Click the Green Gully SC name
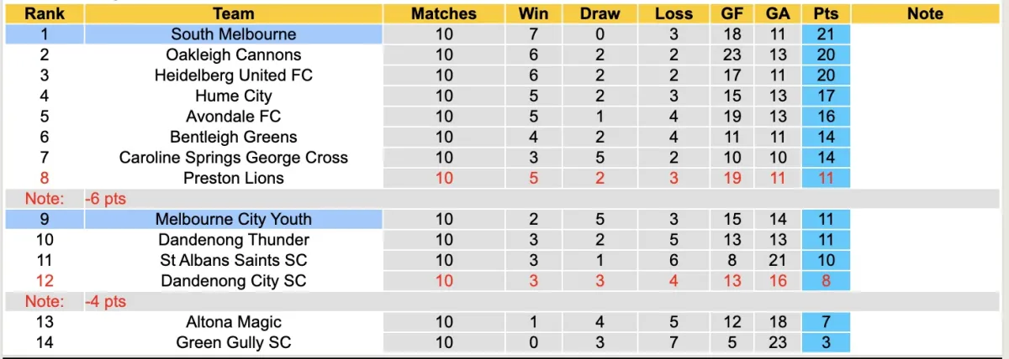Image resolution: width=1009 pixels, height=359 pixels. pos(233,342)
